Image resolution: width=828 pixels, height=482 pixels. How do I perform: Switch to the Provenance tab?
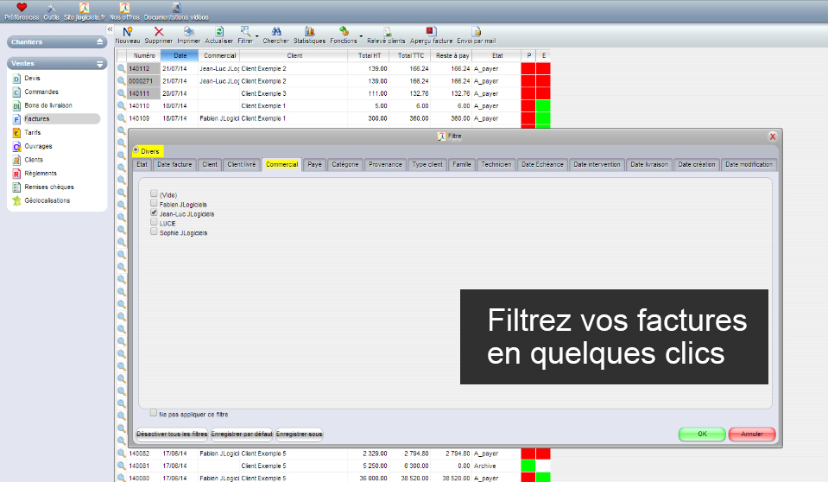pyautogui.click(x=385, y=165)
